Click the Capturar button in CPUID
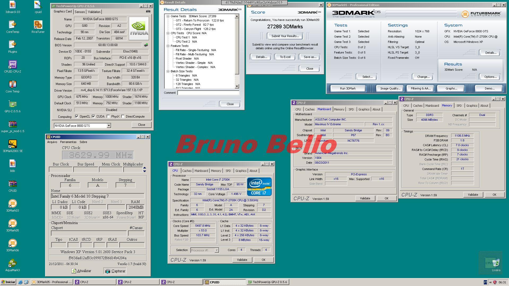 click(x=115, y=271)
